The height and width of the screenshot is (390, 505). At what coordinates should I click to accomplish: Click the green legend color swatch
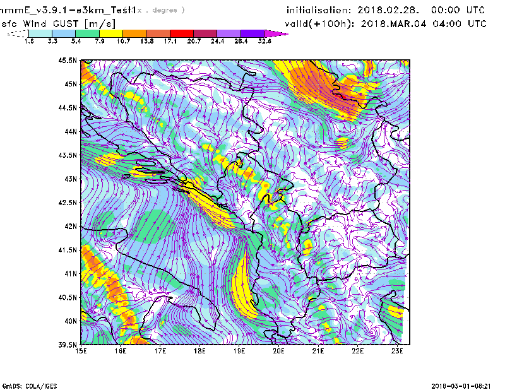87,33
